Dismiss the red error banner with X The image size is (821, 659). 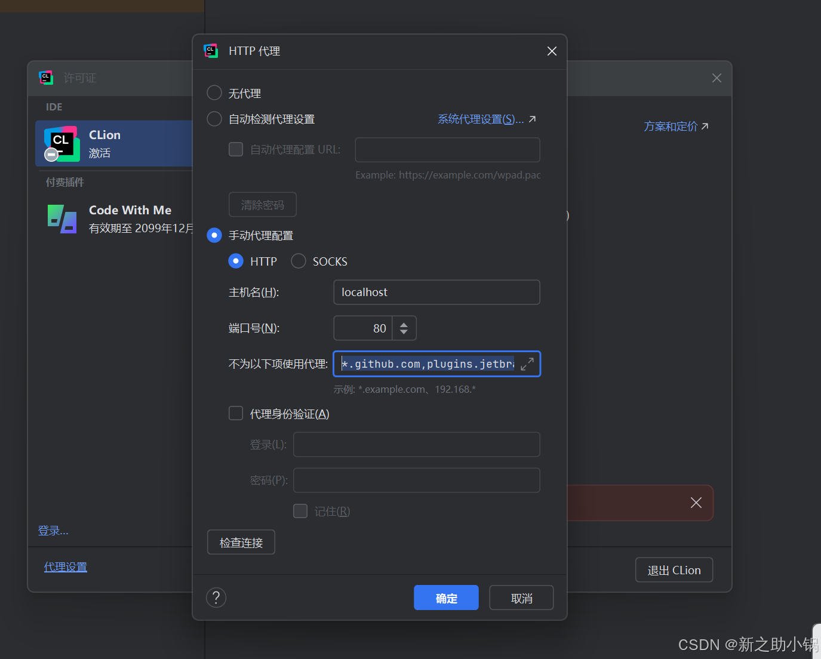click(x=696, y=503)
